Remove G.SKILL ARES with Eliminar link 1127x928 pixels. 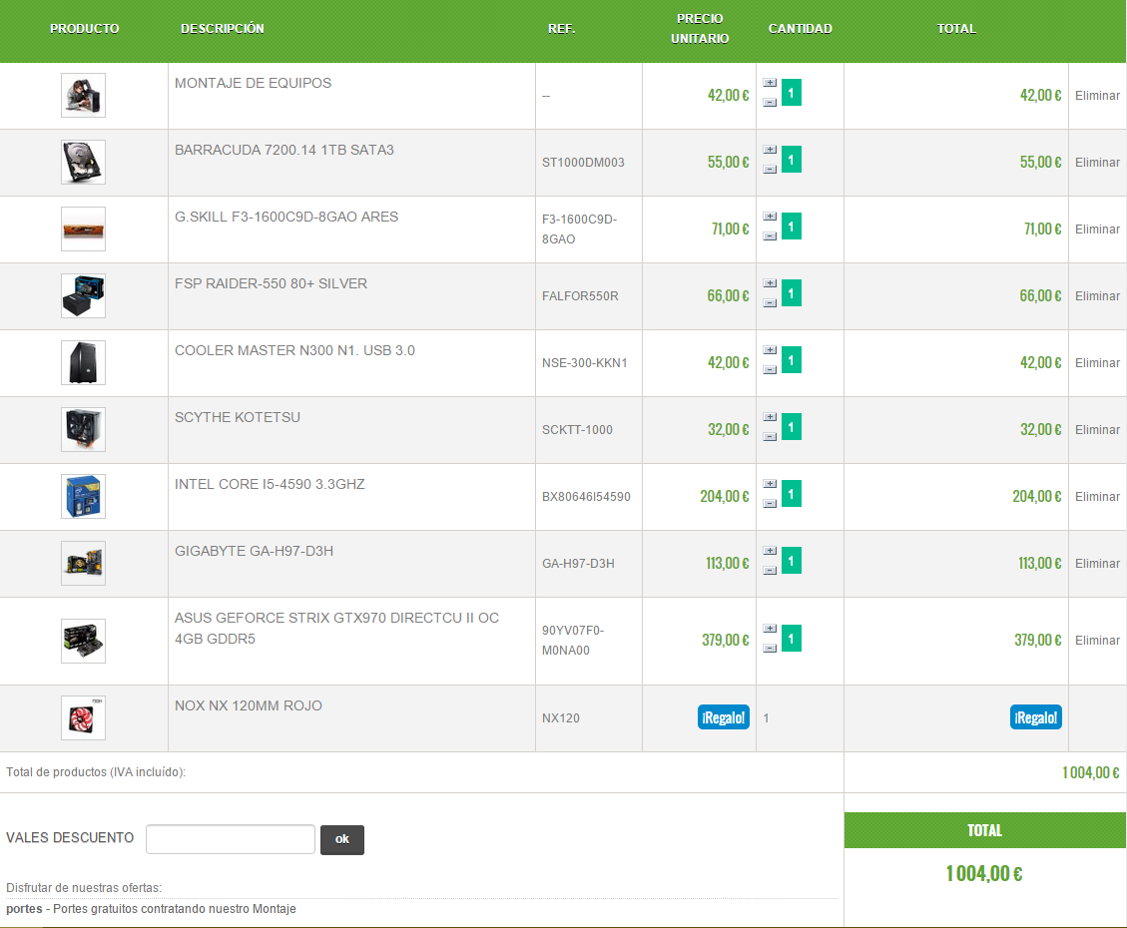1097,230
